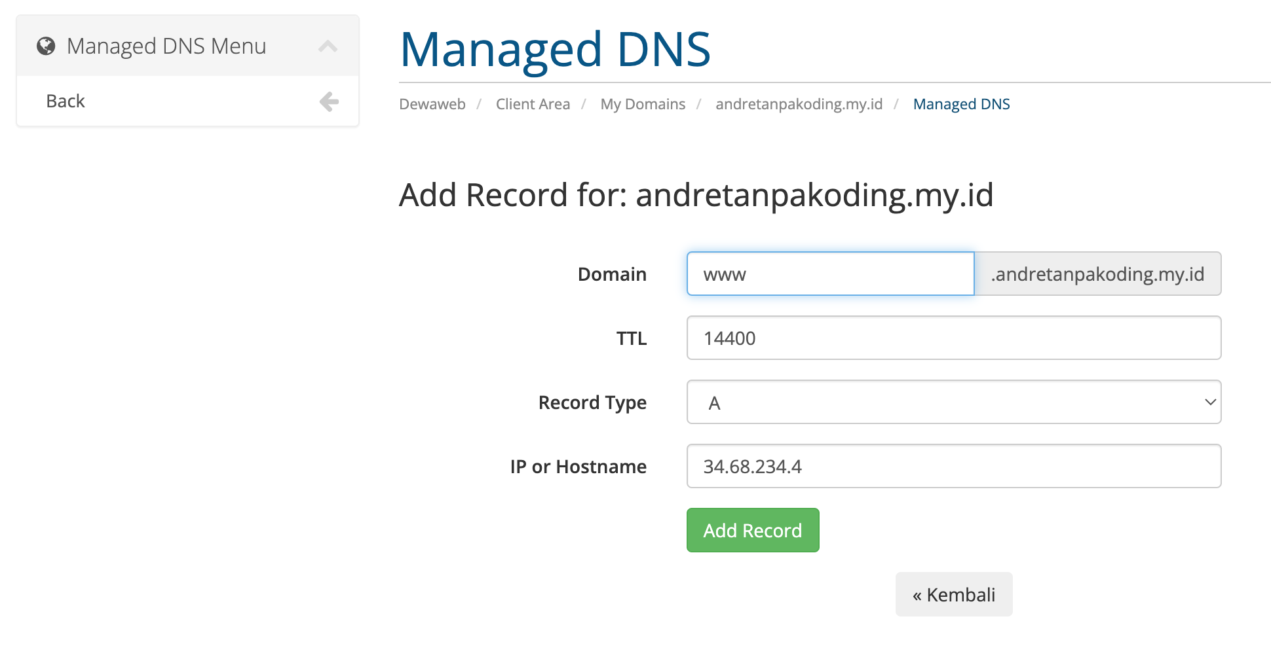Screen dimensions: 1271x661
Task: Open the Client Area breadcrumb link
Action: click(533, 103)
